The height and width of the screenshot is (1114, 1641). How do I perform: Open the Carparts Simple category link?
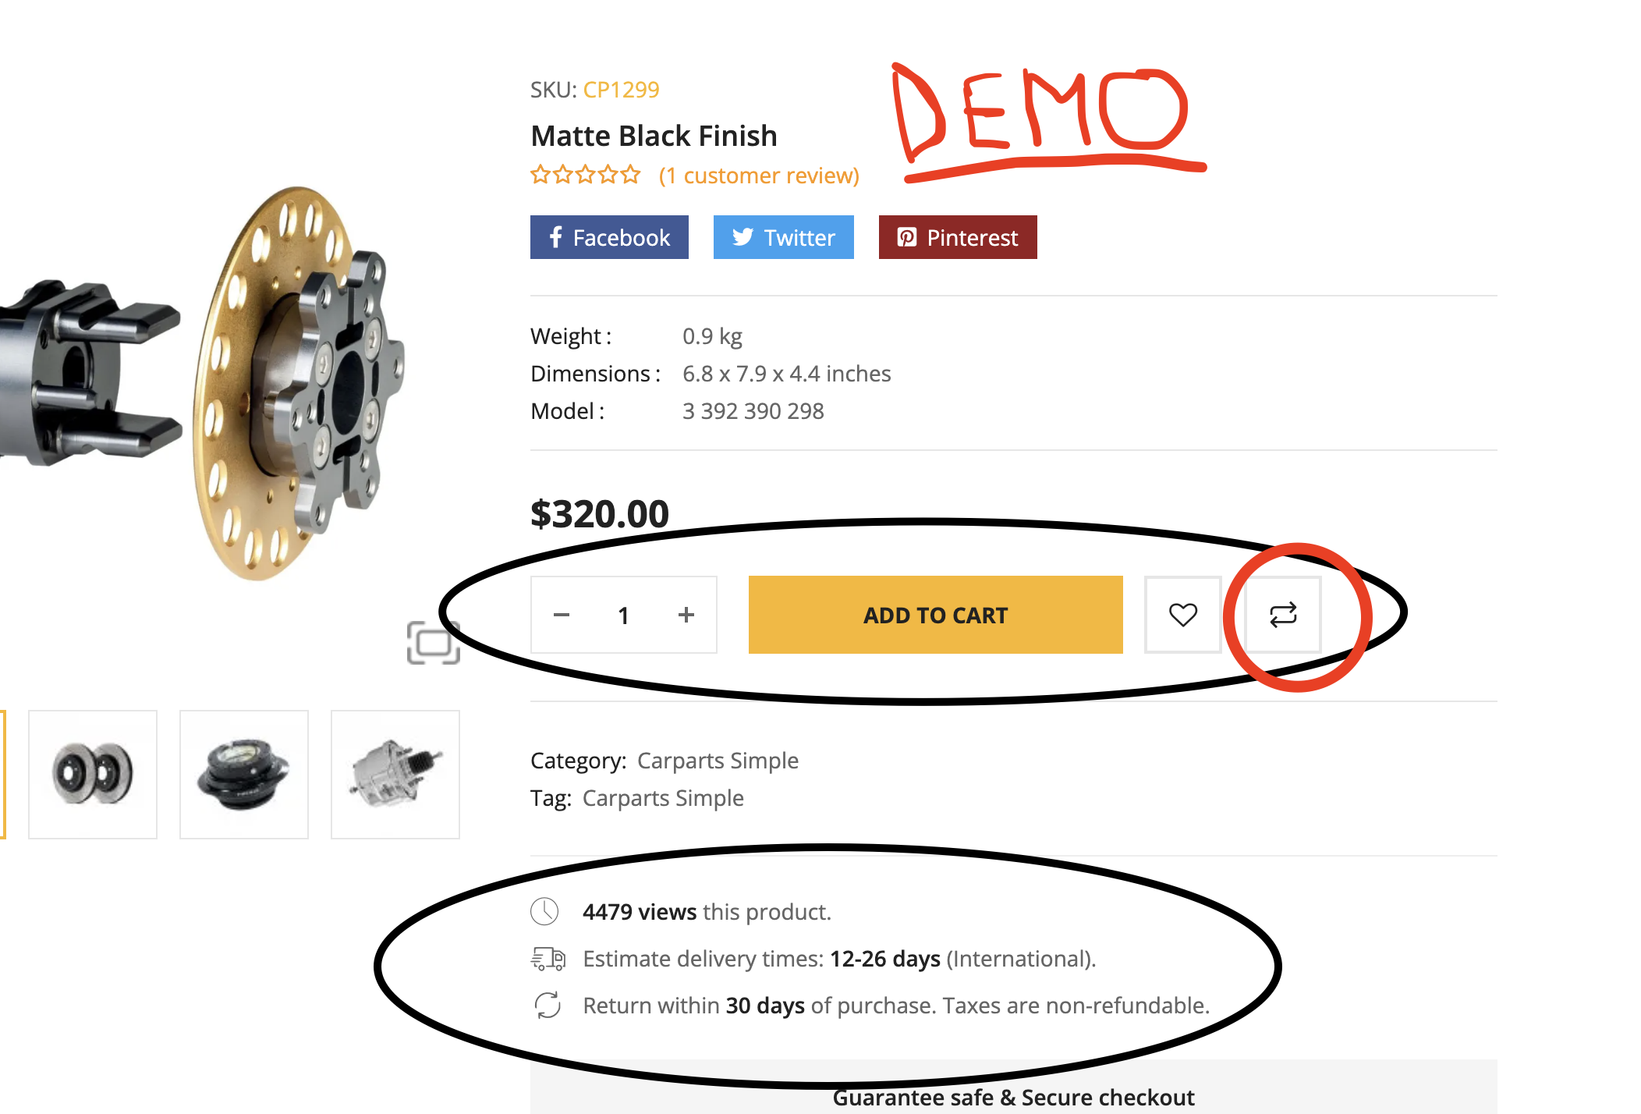[718, 761]
